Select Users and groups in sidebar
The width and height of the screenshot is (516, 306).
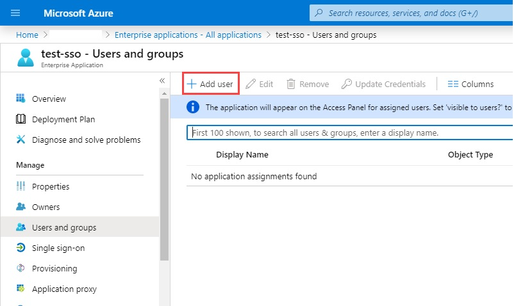[79, 227]
